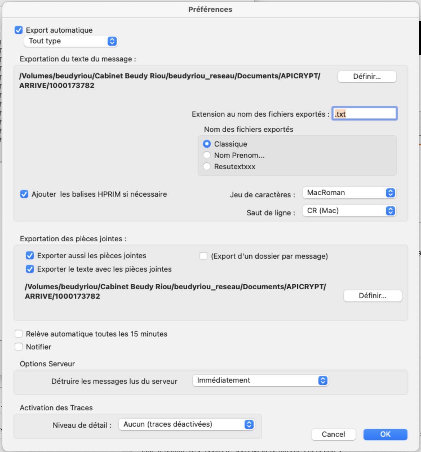Open the Aucun (traces désactivées) dropdown
The height and width of the screenshot is (452, 421).
[x=187, y=424]
